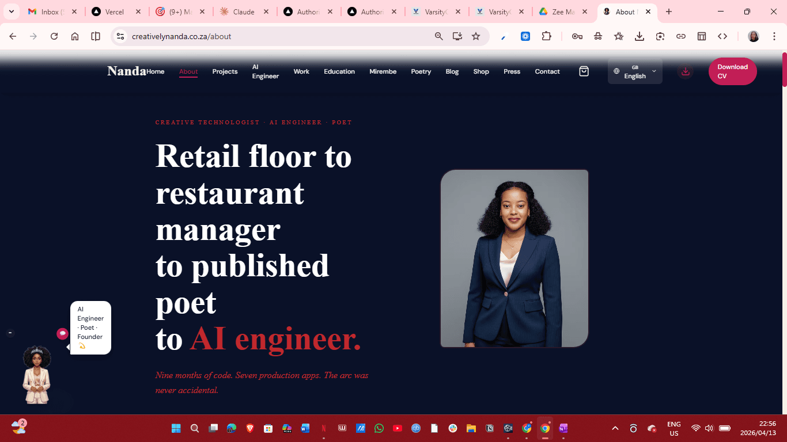Bookmark this page with the star icon
Image resolution: width=787 pixels, height=442 pixels.
476,36
